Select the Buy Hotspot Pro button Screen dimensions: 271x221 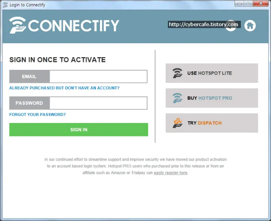point(211,98)
